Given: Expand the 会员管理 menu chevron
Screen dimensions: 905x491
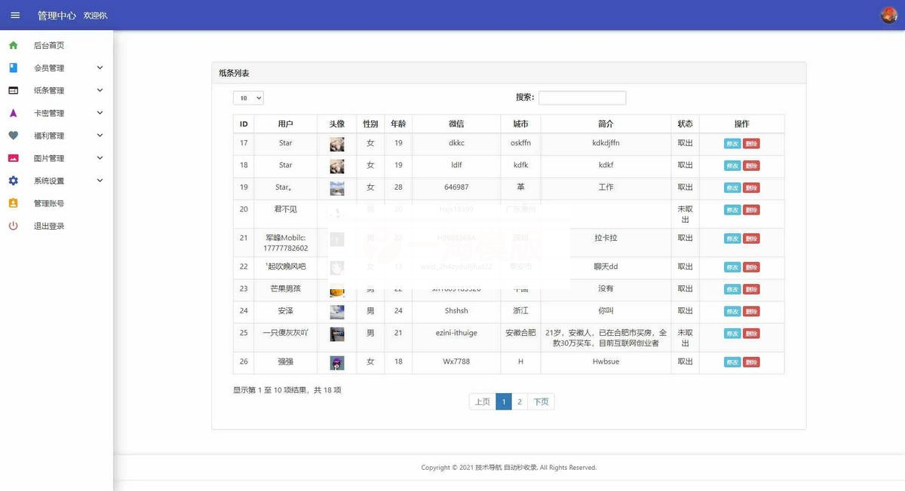Looking at the screenshot, I should tap(99, 68).
